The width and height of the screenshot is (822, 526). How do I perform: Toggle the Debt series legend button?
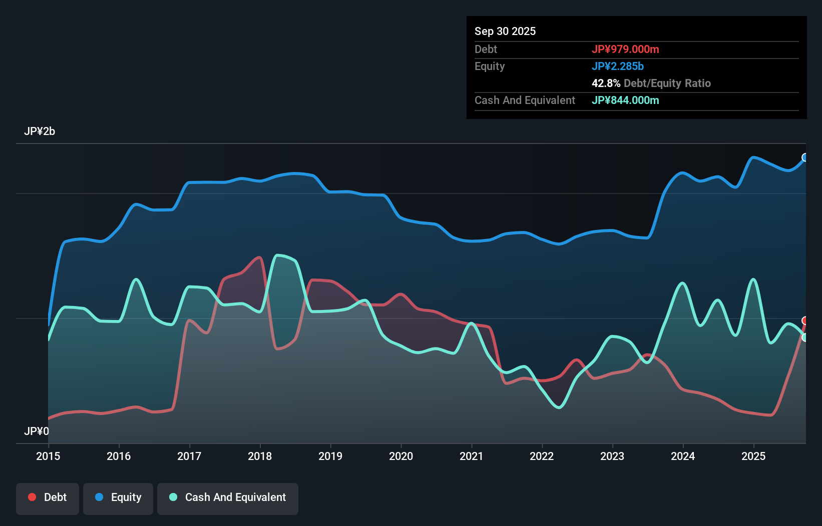coord(47,497)
